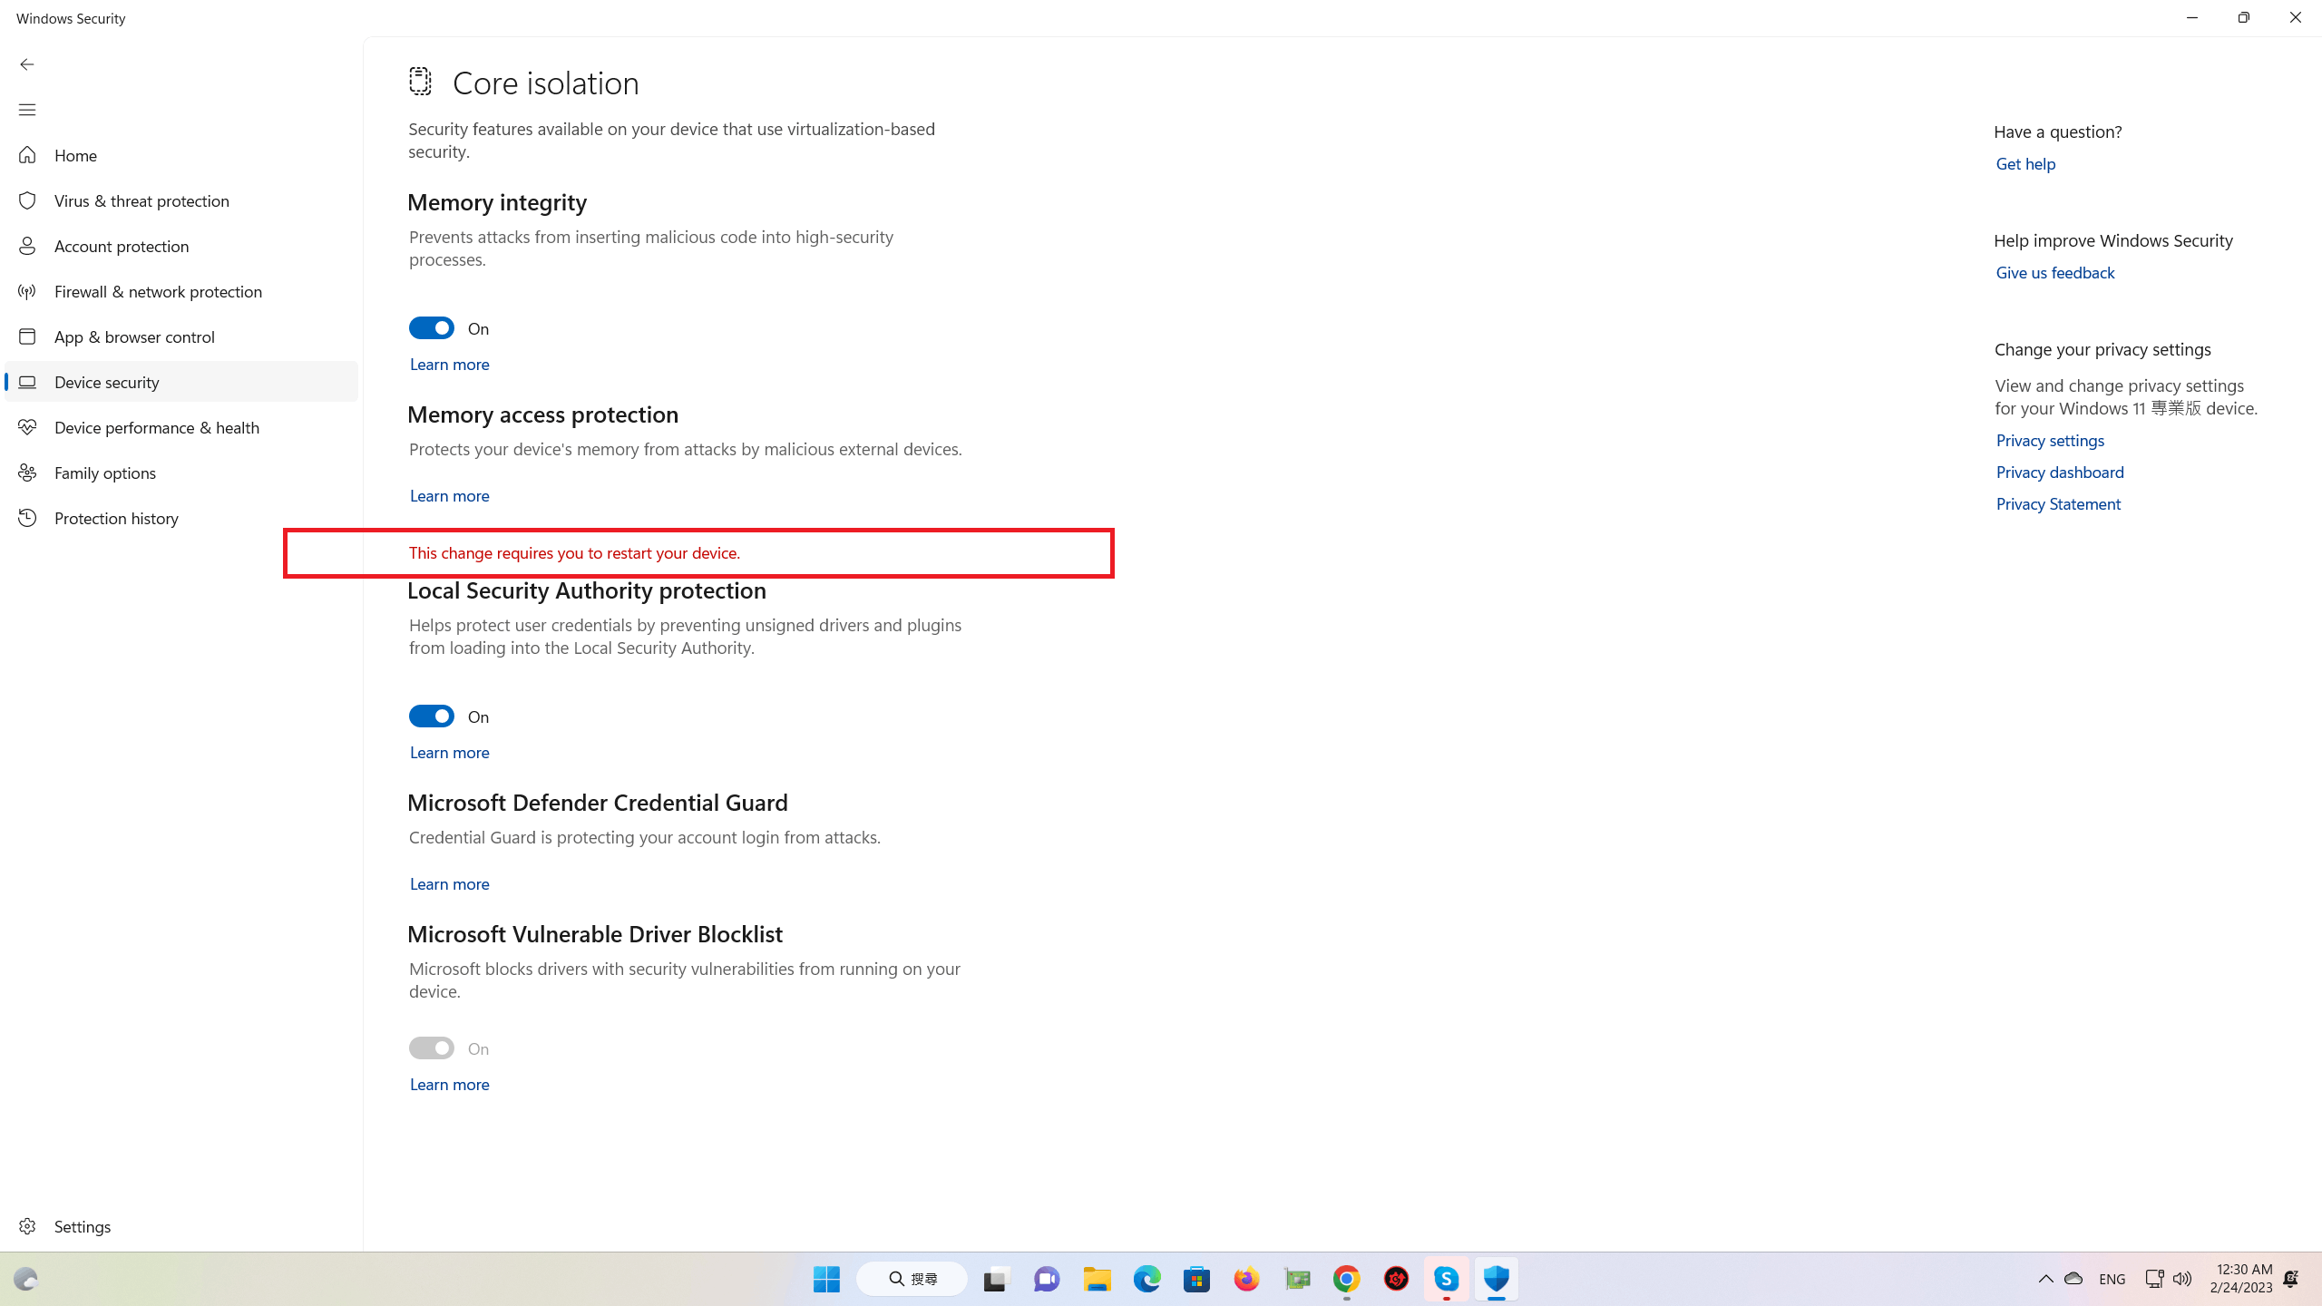Image resolution: width=2322 pixels, height=1306 pixels.
Task: Open Settings at sidebar bottom
Action: 82,1226
